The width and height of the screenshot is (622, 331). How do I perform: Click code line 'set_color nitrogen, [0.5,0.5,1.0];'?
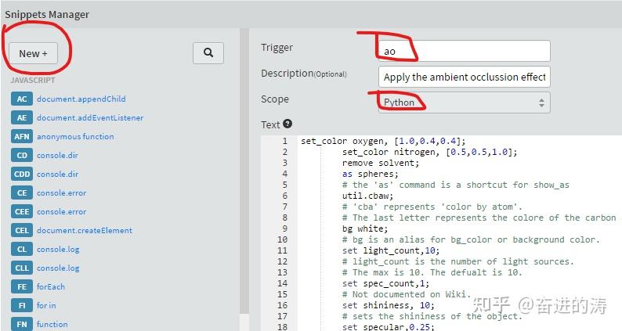coord(430,152)
